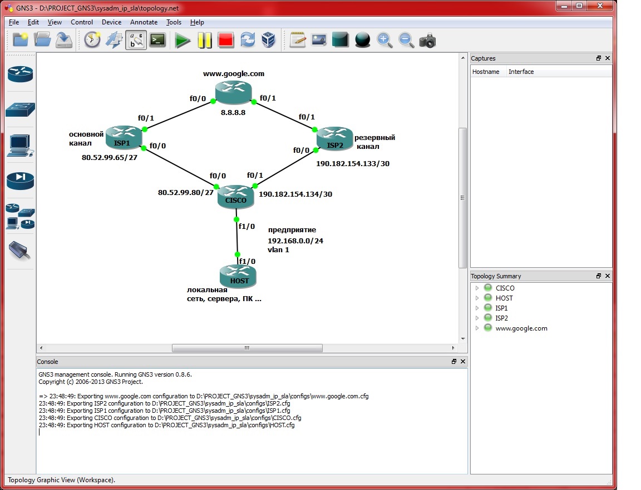Click the workspace horizontal scrollbar thumb

247,348
